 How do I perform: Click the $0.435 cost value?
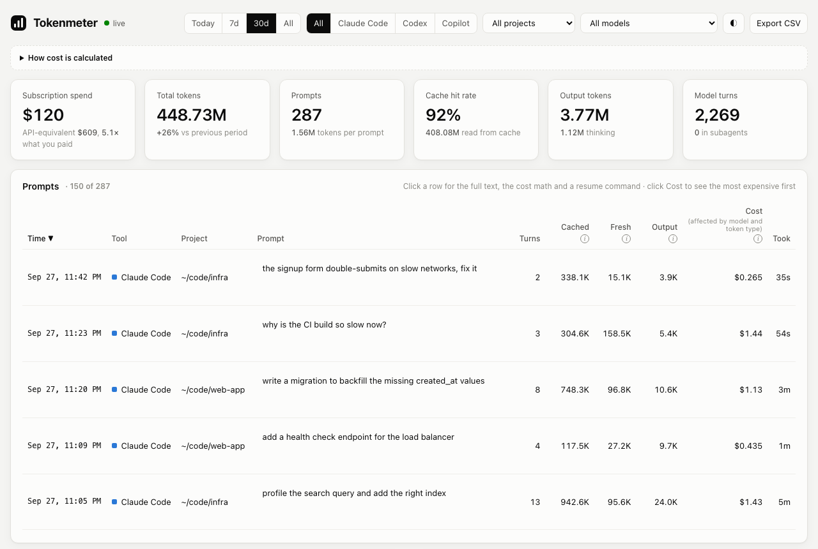pyautogui.click(x=748, y=446)
